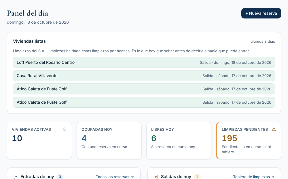The width and height of the screenshot is (288, 179).
Task: Click the Salida date in the Casa Rural Villaverde row
Action: tap(237, 76)
